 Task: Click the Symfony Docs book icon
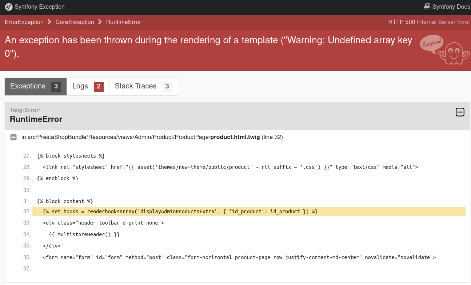pyautogui.click(x=427, y=7)
